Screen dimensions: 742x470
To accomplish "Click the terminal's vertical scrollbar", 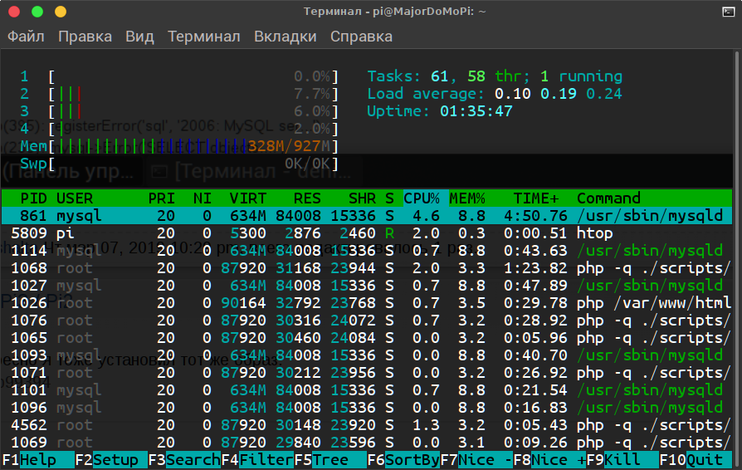I will (737, 258).
